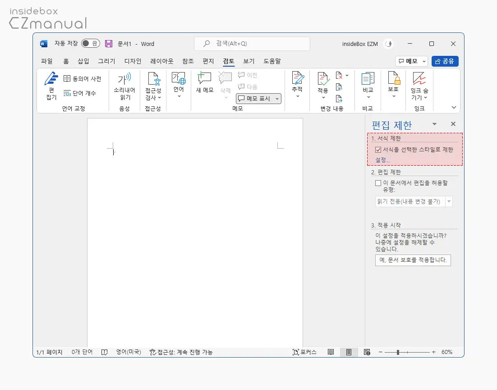The image size is (497, 390).
Task: Open the Protect (보호) document tool
Action: click(x=393, y=85)
